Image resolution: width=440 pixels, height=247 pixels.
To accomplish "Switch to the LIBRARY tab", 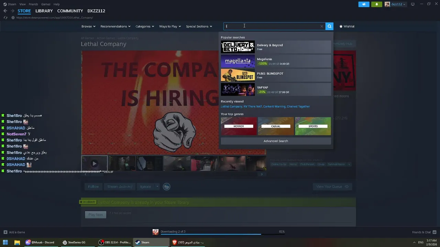I will pyautogui.click(x=44, y=11).
